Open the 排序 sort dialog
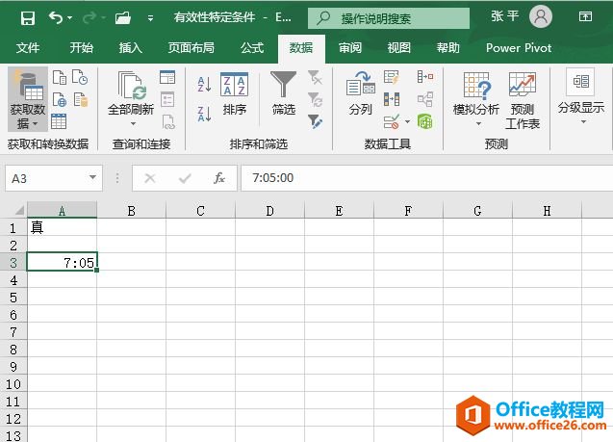The height and width of the screenshot is (442, 613). point(234,93)
